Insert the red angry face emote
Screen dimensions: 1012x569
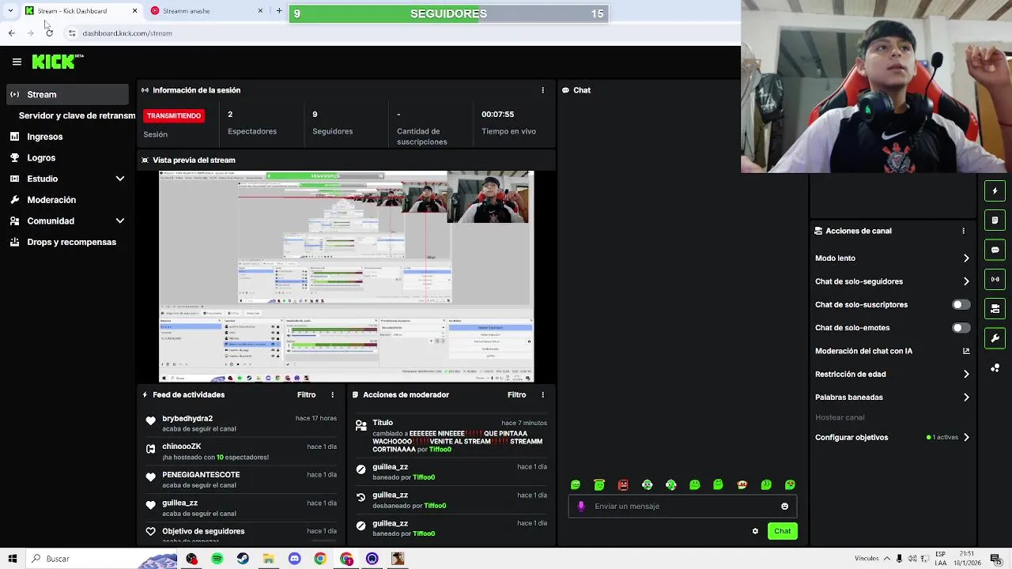pyautogui.click(x=623, y=484)
